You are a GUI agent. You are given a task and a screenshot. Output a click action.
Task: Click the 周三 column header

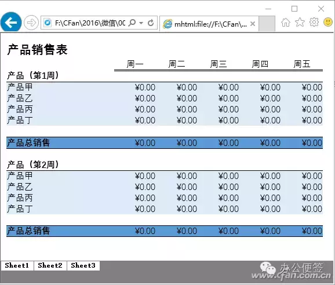pyautogui.click(x=219, y=64)
